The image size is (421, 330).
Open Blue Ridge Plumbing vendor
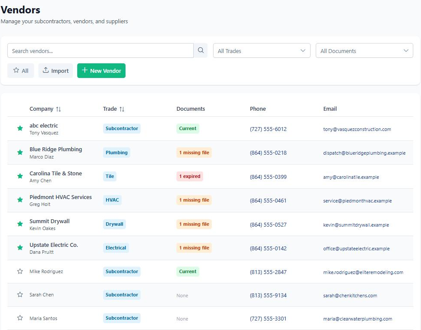[x=56, y=149]
